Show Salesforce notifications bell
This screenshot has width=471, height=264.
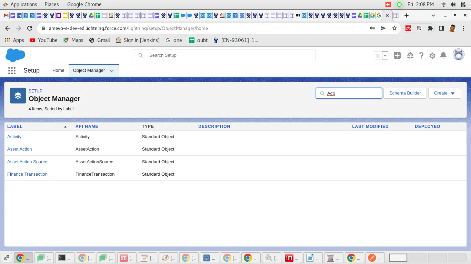(x=443, y=55)
